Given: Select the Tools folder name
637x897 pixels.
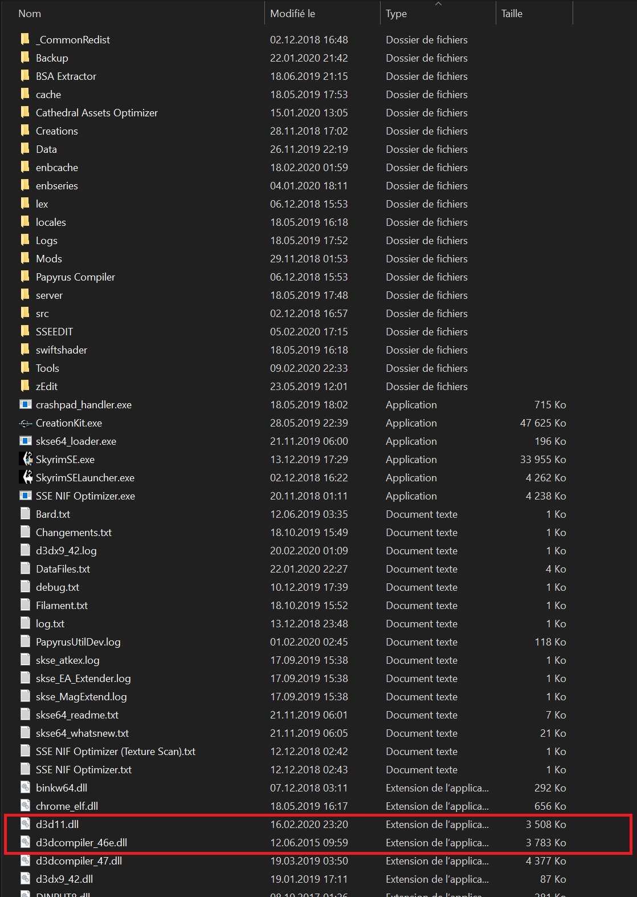Looking at the screenshot, I should [47, 368].
